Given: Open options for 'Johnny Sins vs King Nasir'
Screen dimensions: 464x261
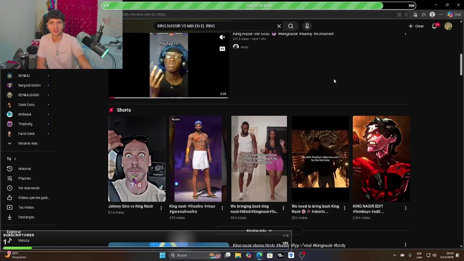Looking at the screenshot, I should (x=161, y=208).
